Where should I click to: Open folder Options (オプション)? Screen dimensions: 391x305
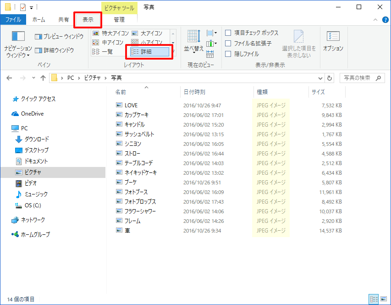pyautogui.click(x=333, y=41)
